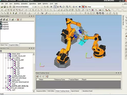Image resolution: width=127 pixels, height=95 pixels.
Task: Click the red robot path icon
Action: click(x=107, y=10)
